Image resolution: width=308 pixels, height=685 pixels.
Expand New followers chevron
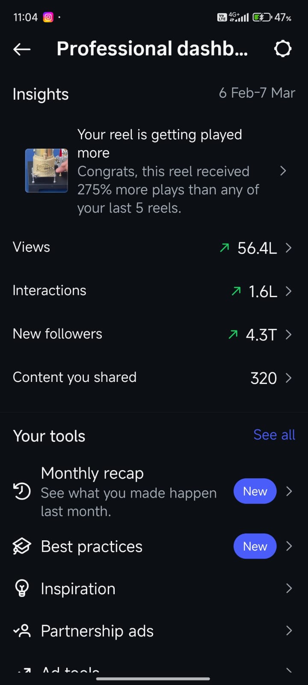[289, 334]
